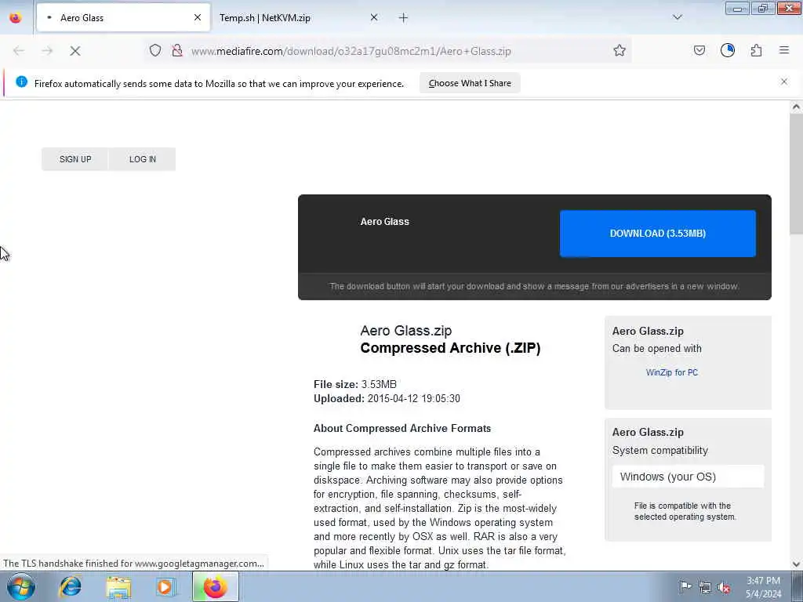This screenshot has width=803, height=602.
Task: Launch Internet Explorer from taskbar
Action: [70, 586]
